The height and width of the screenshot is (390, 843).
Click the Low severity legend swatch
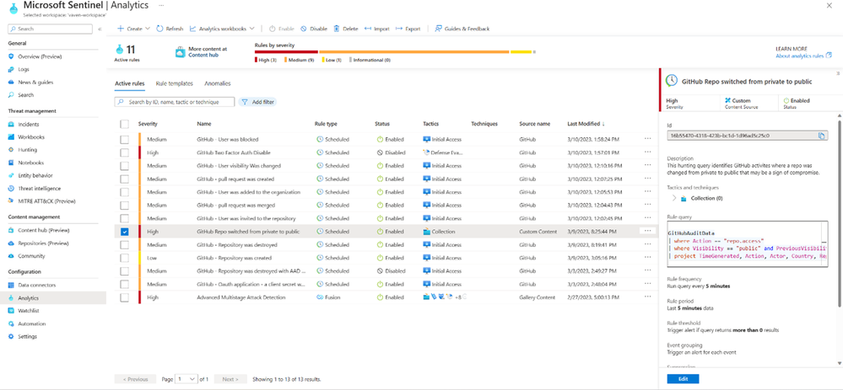point(322,60)
